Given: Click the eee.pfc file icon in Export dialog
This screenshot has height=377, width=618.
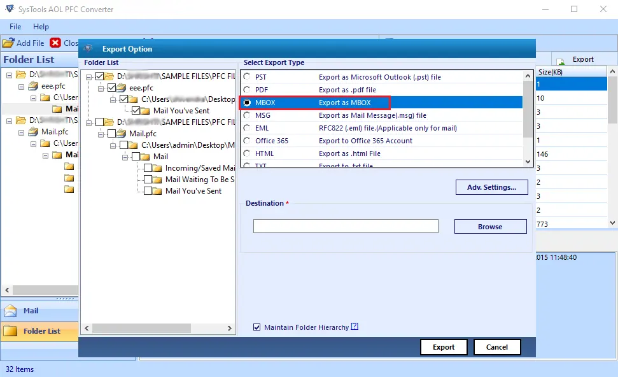Looking at the screenshot, I should [122, 87].
